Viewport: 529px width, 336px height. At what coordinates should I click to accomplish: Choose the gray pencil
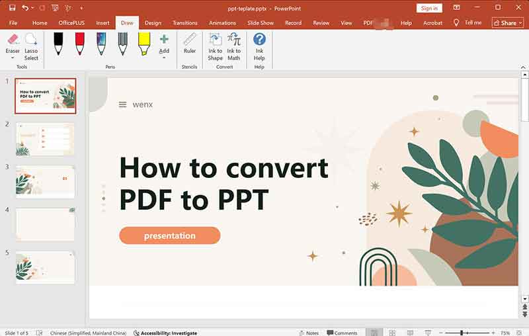123,44
